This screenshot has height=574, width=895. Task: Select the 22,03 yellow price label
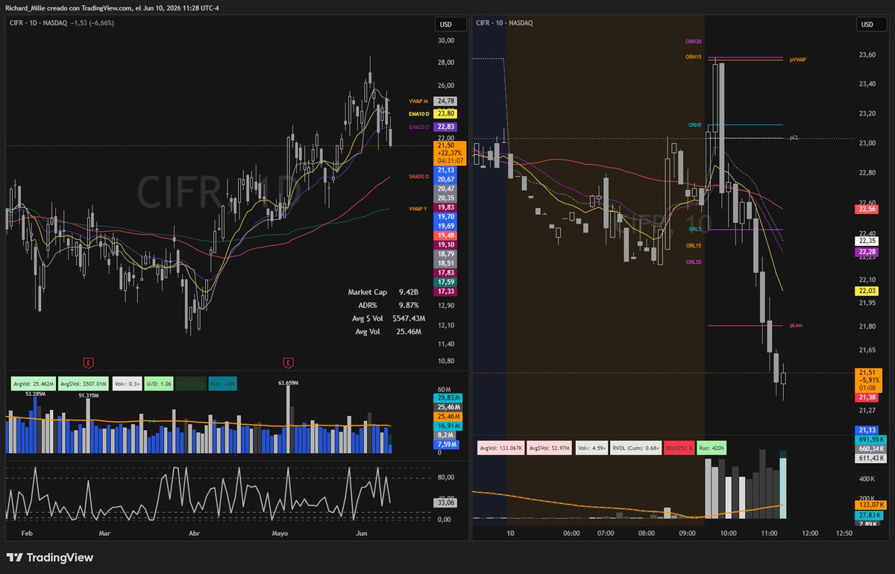tap(867, 291)
